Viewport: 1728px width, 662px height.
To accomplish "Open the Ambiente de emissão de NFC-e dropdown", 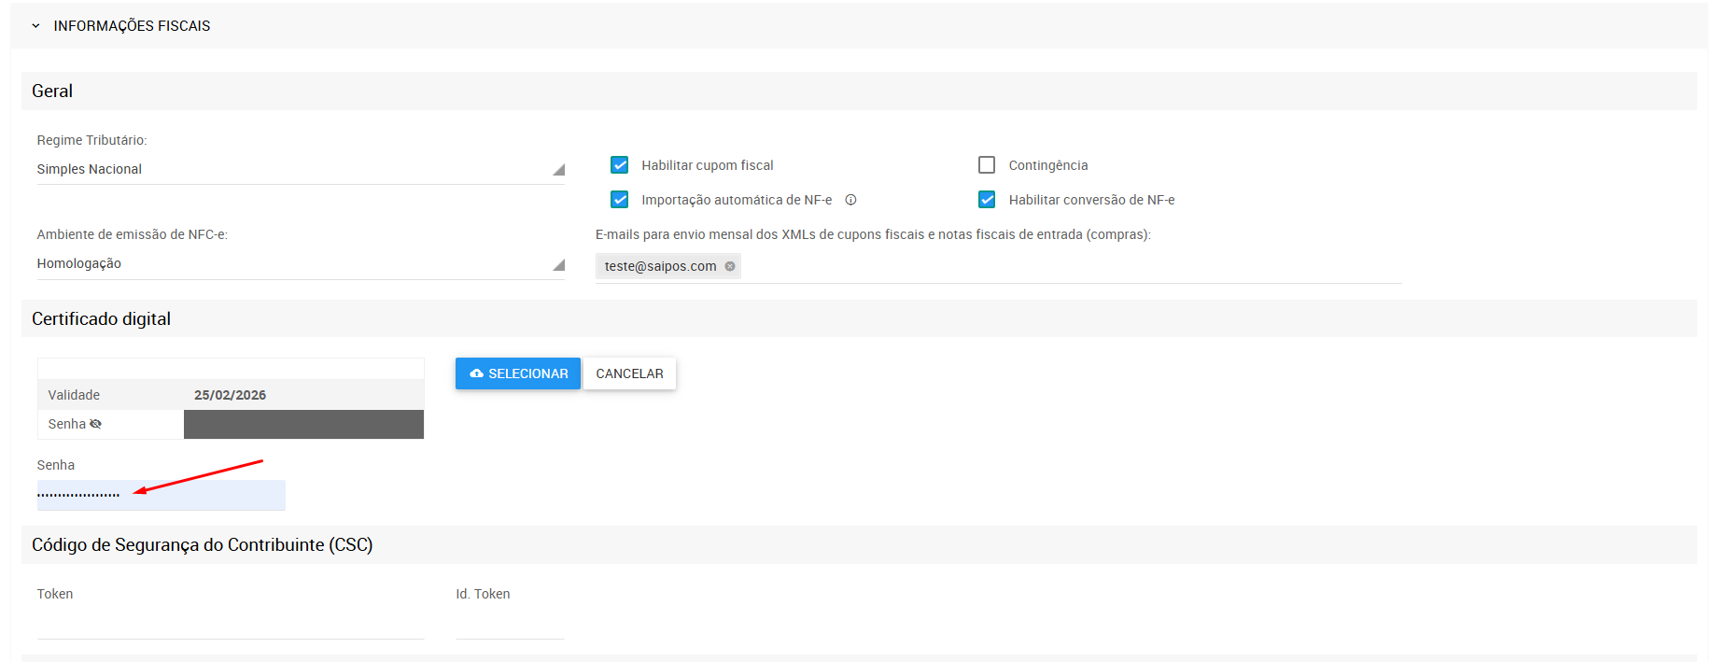I will pos(300,263).
